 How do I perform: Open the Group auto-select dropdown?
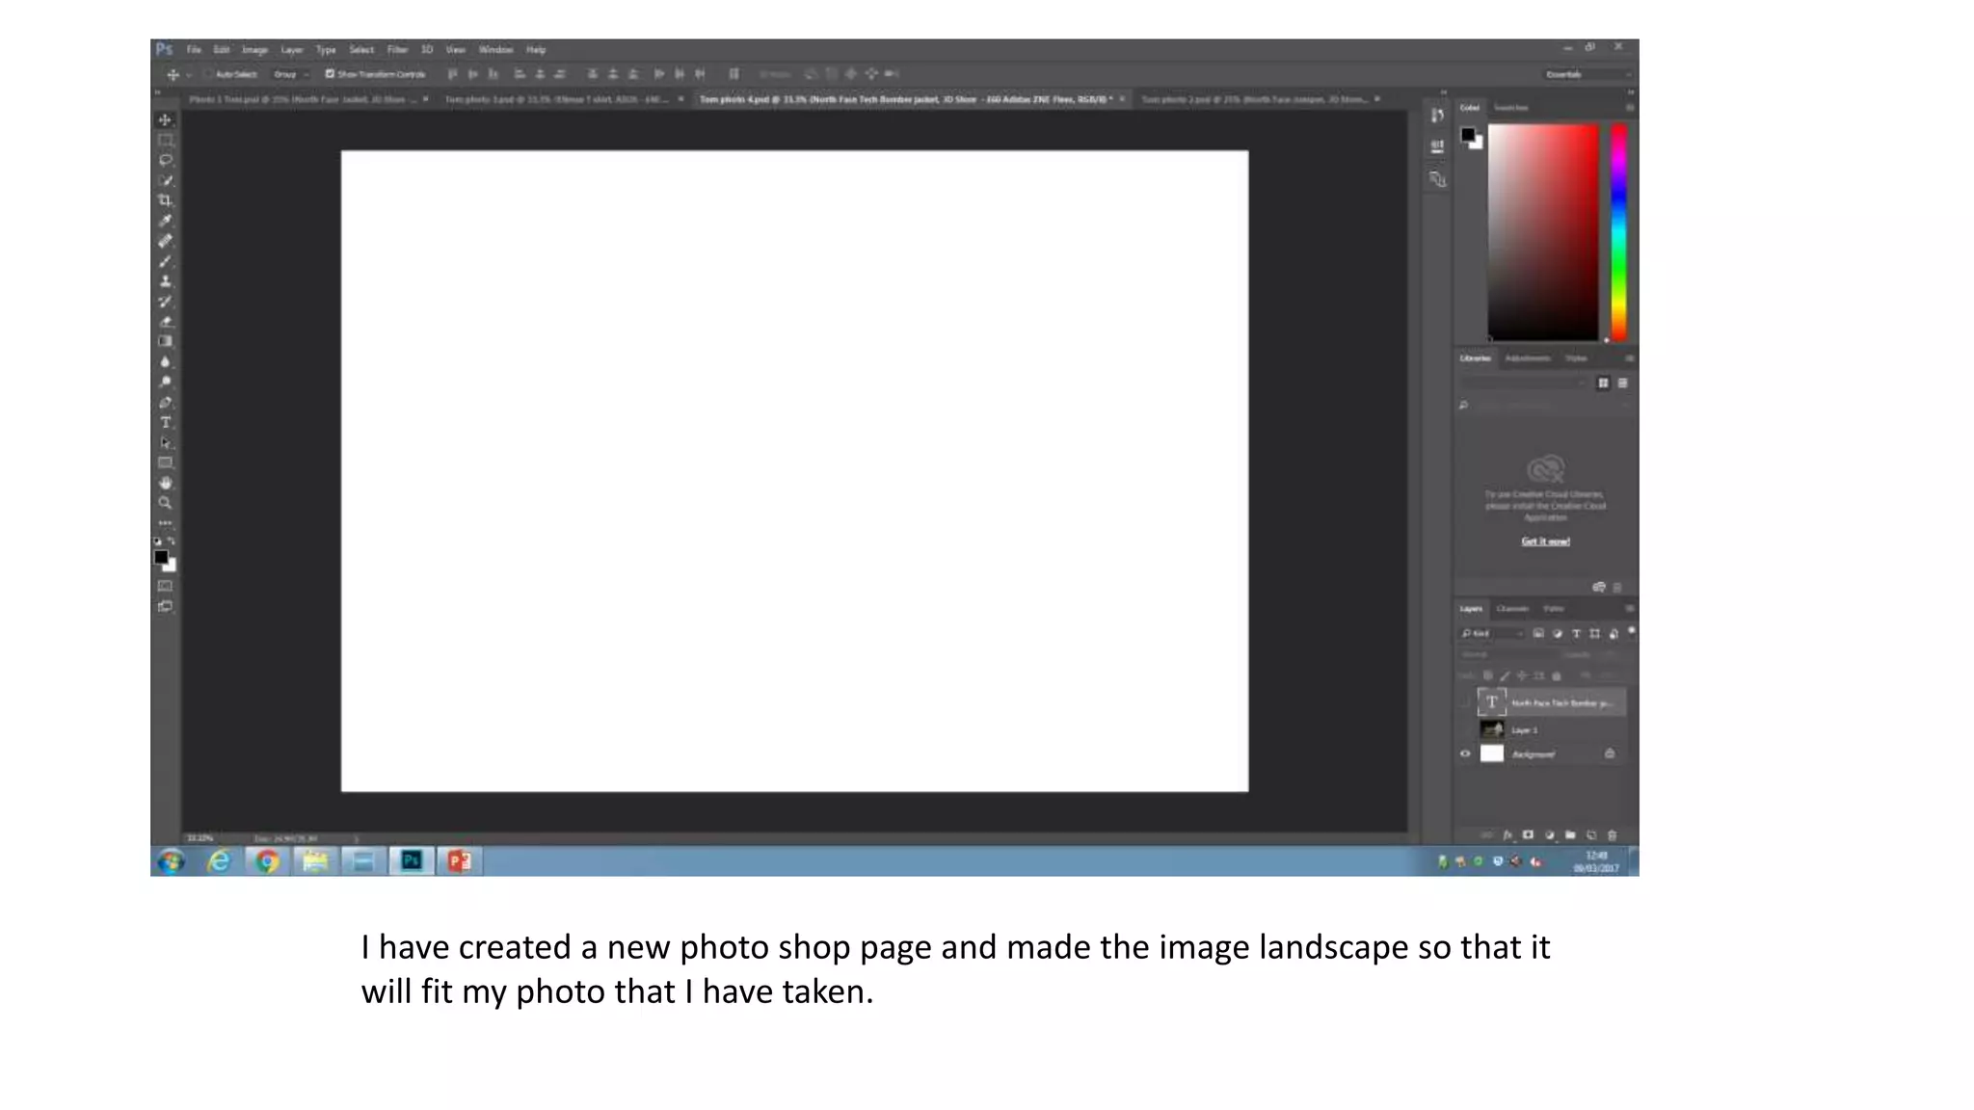[x=290, y=74]
